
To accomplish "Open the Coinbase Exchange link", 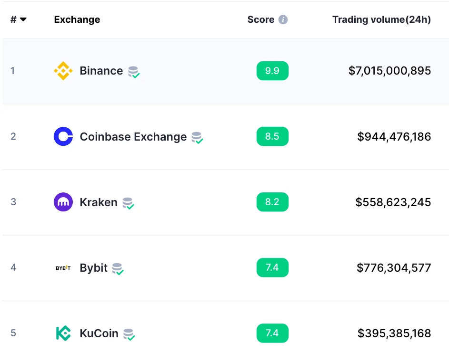I will pos(133,137).
